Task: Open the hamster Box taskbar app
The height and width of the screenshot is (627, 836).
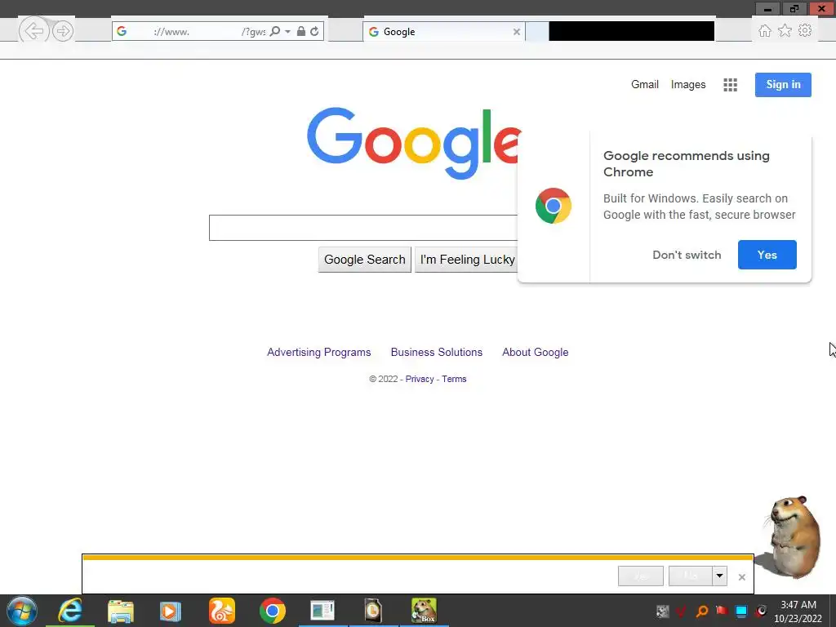Action: pyautogui.click(x=424, y=611)
